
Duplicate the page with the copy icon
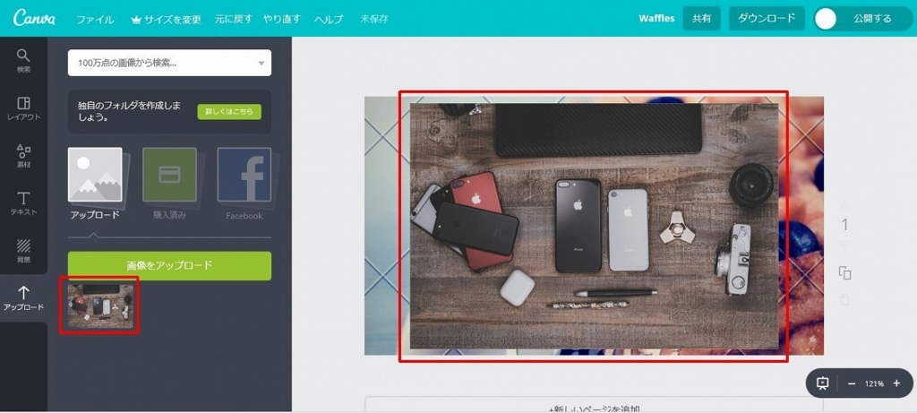coord(844,273)
